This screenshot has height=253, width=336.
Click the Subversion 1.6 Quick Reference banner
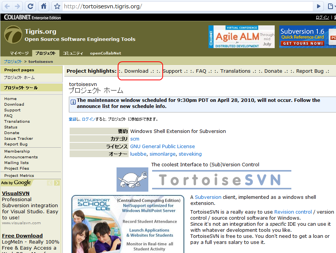(308, 37)
